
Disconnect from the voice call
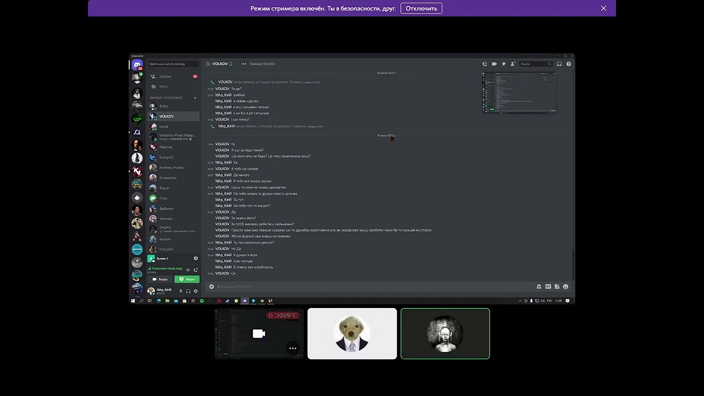point(196,269)
